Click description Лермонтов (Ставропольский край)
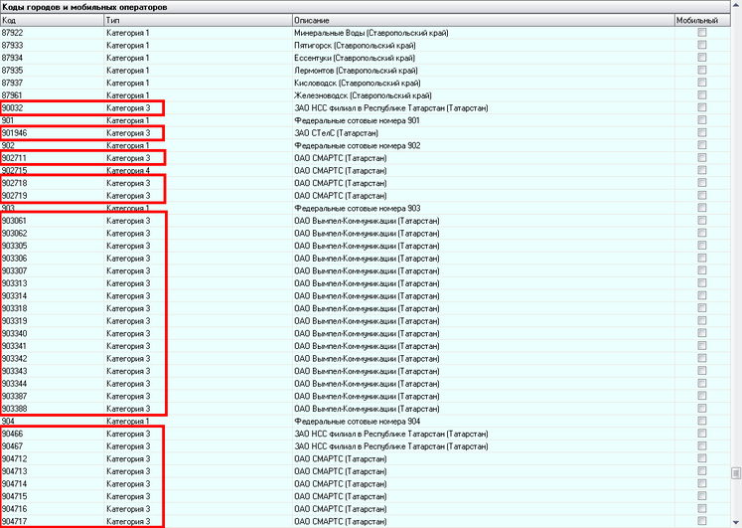Screen dimensions: 742x528 click(356, 71)
